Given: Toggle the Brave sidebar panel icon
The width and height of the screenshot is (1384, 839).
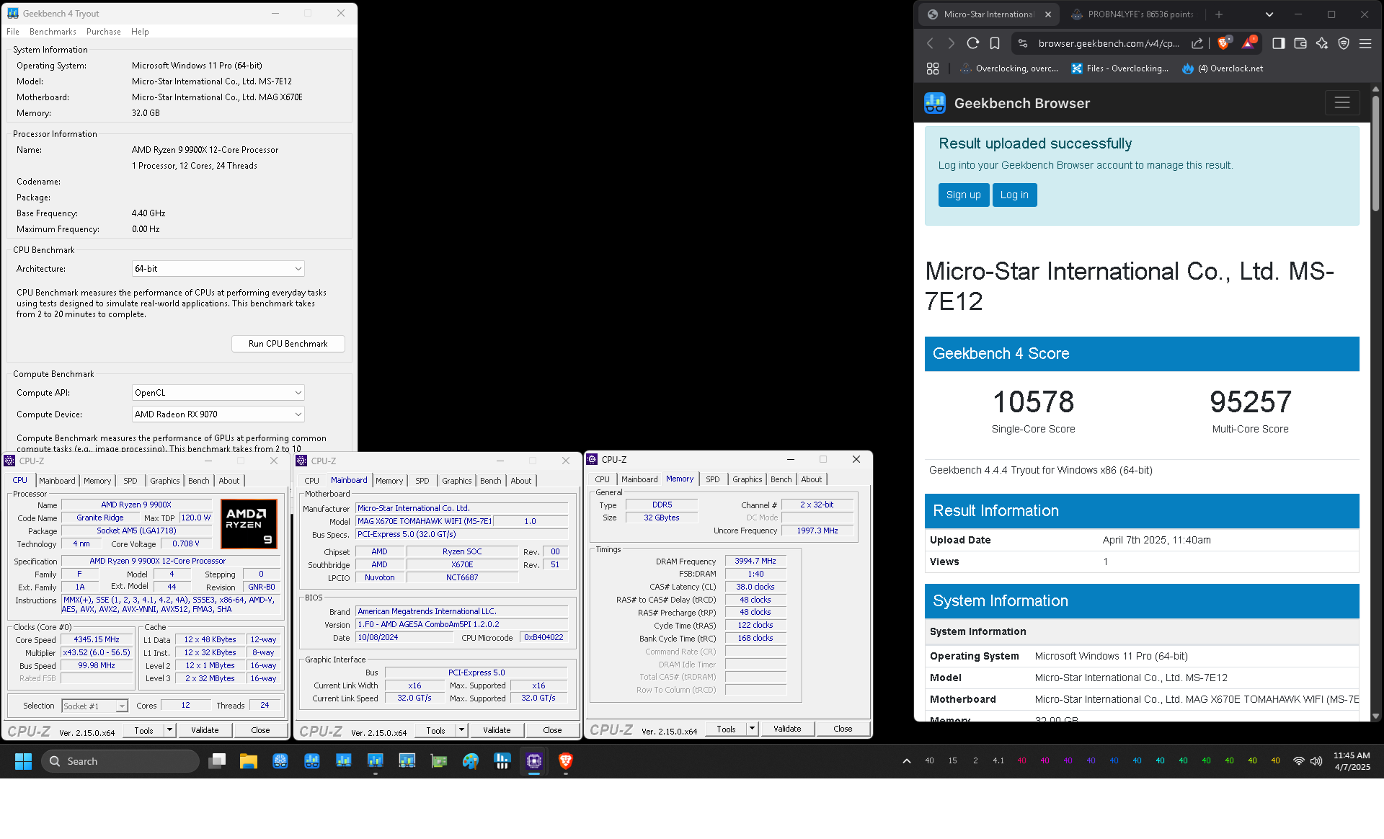Looking at the screenshot, I should [x=1278, y=44].
